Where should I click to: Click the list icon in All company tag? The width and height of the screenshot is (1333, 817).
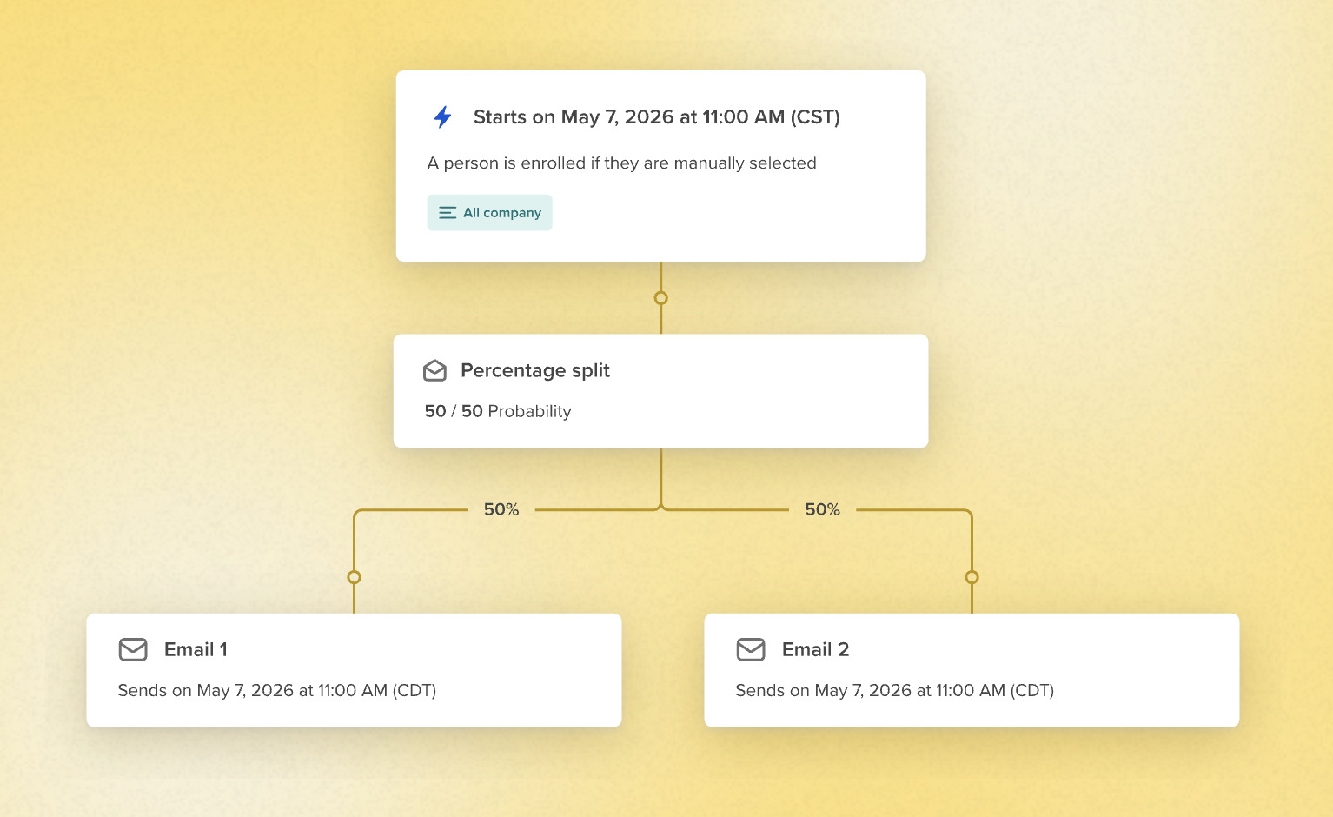click(448, 213)
